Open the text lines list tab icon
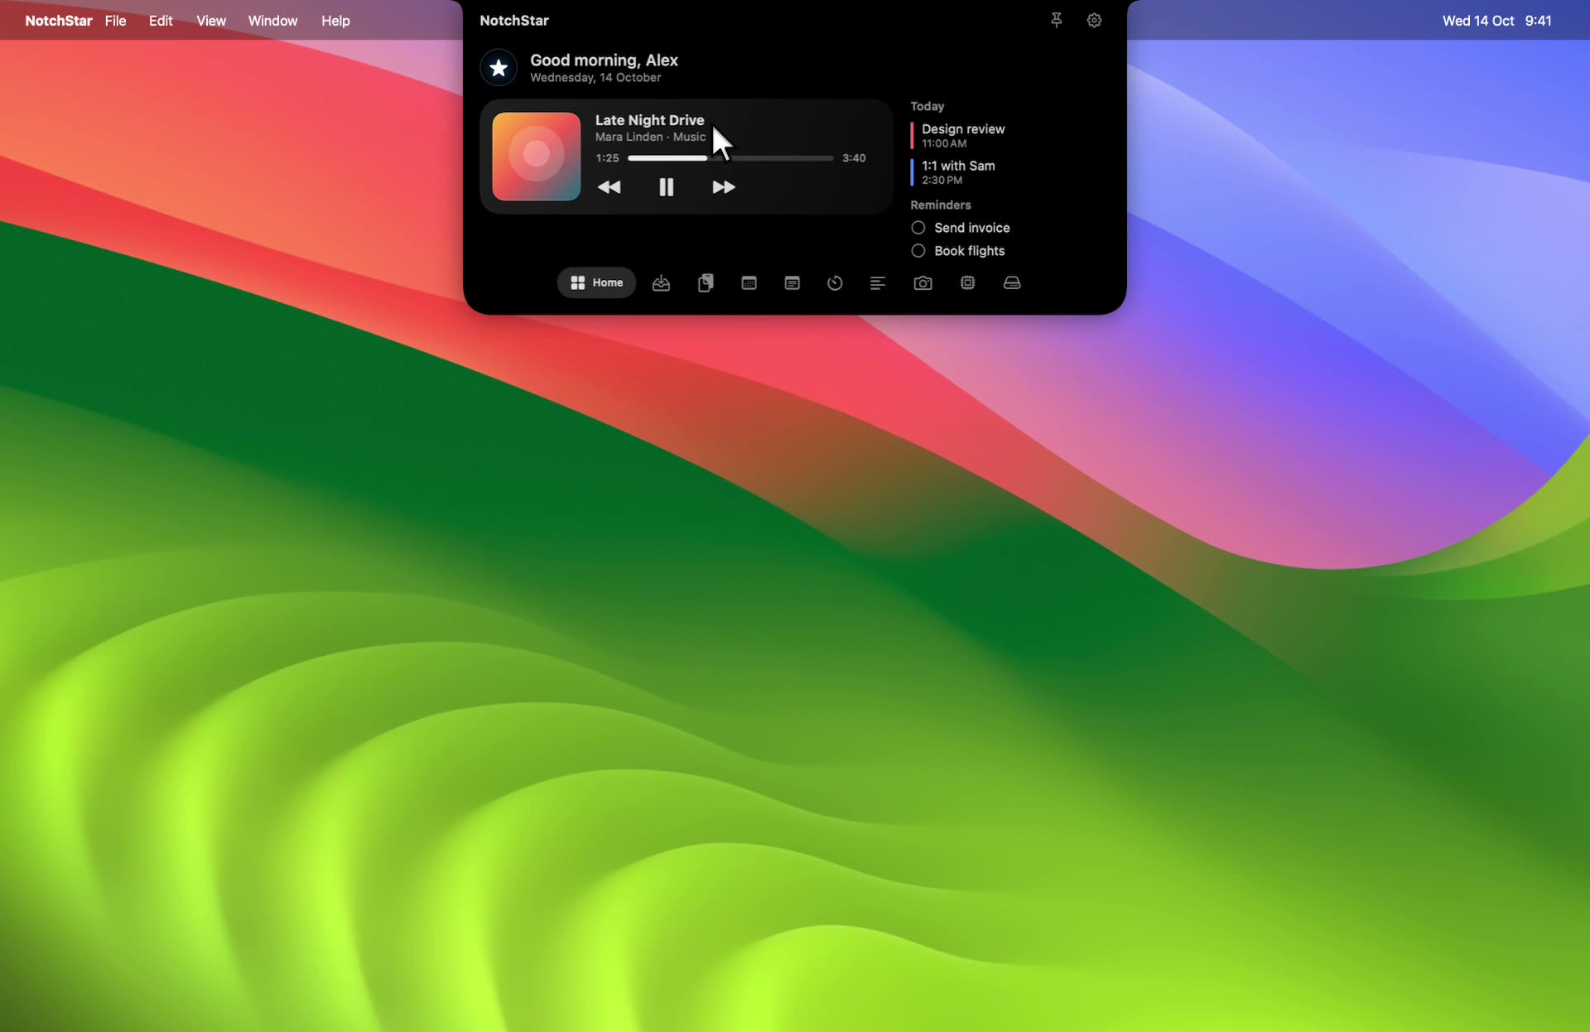 (878, 283)
